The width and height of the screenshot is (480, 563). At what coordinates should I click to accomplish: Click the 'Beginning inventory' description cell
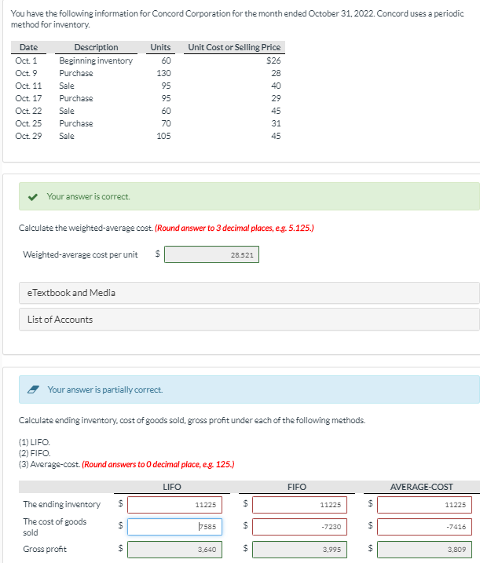click(96, 60)
